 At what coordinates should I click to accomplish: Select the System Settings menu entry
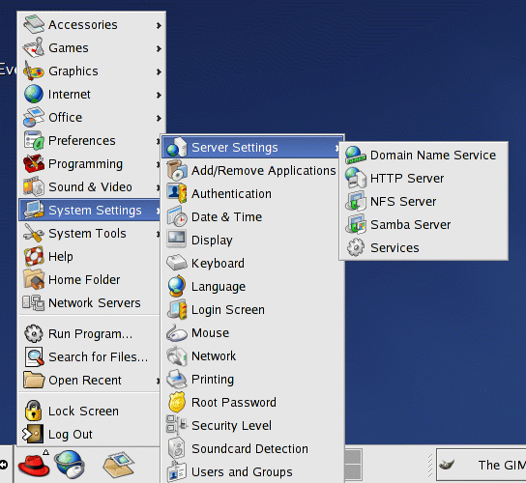point(90,211)
